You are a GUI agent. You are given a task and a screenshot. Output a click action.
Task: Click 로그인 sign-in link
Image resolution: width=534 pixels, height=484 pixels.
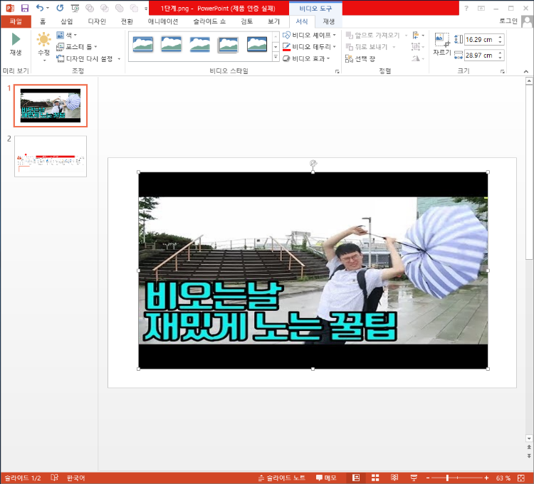pyautogui.click(x=508, y=21)
